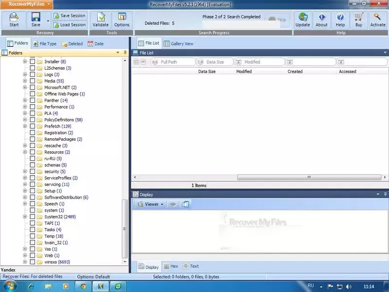Open the Windows Start orb
The image size is (389, 292).
point(9,286)
